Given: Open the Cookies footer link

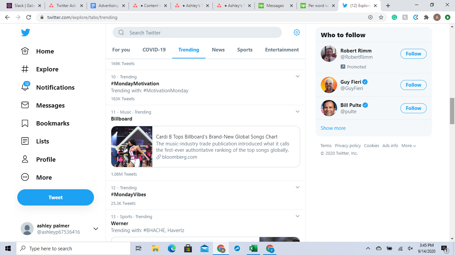Looking at the screenshot, I should (371, 145).
